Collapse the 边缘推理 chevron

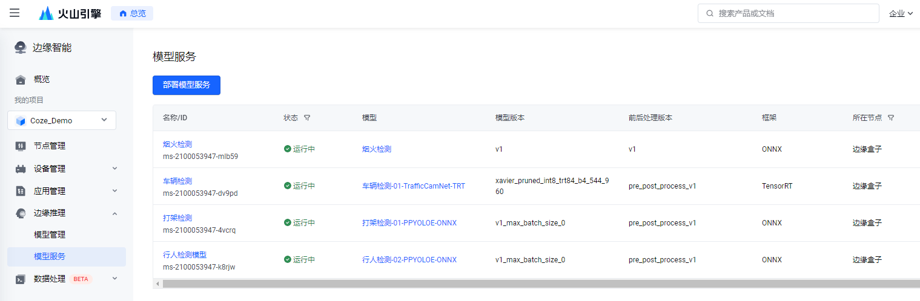coord(114,213)
